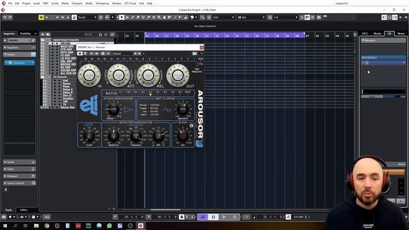
Task: Click the IN input gain knob
Action: (x=89, y=75)
